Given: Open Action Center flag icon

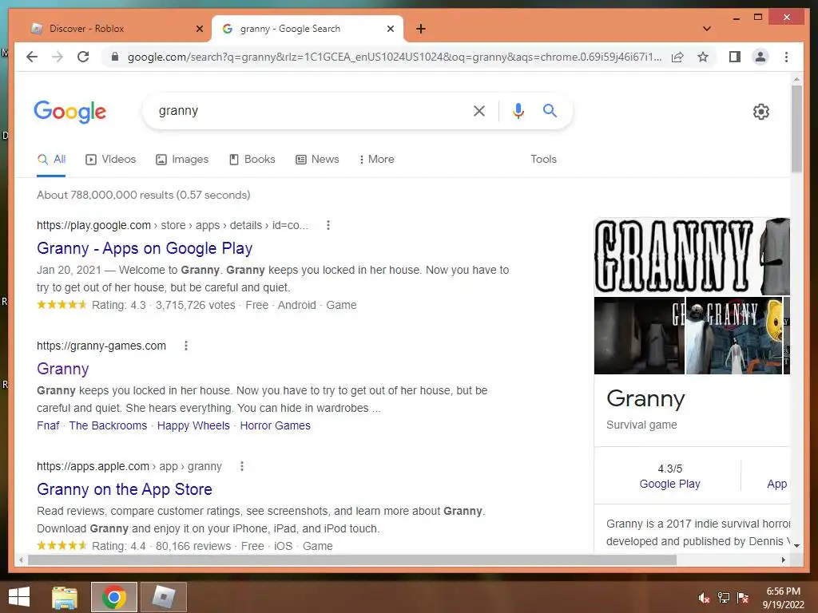Looking at the screenshot, I should pyautogui.click(x=743, y=598).
